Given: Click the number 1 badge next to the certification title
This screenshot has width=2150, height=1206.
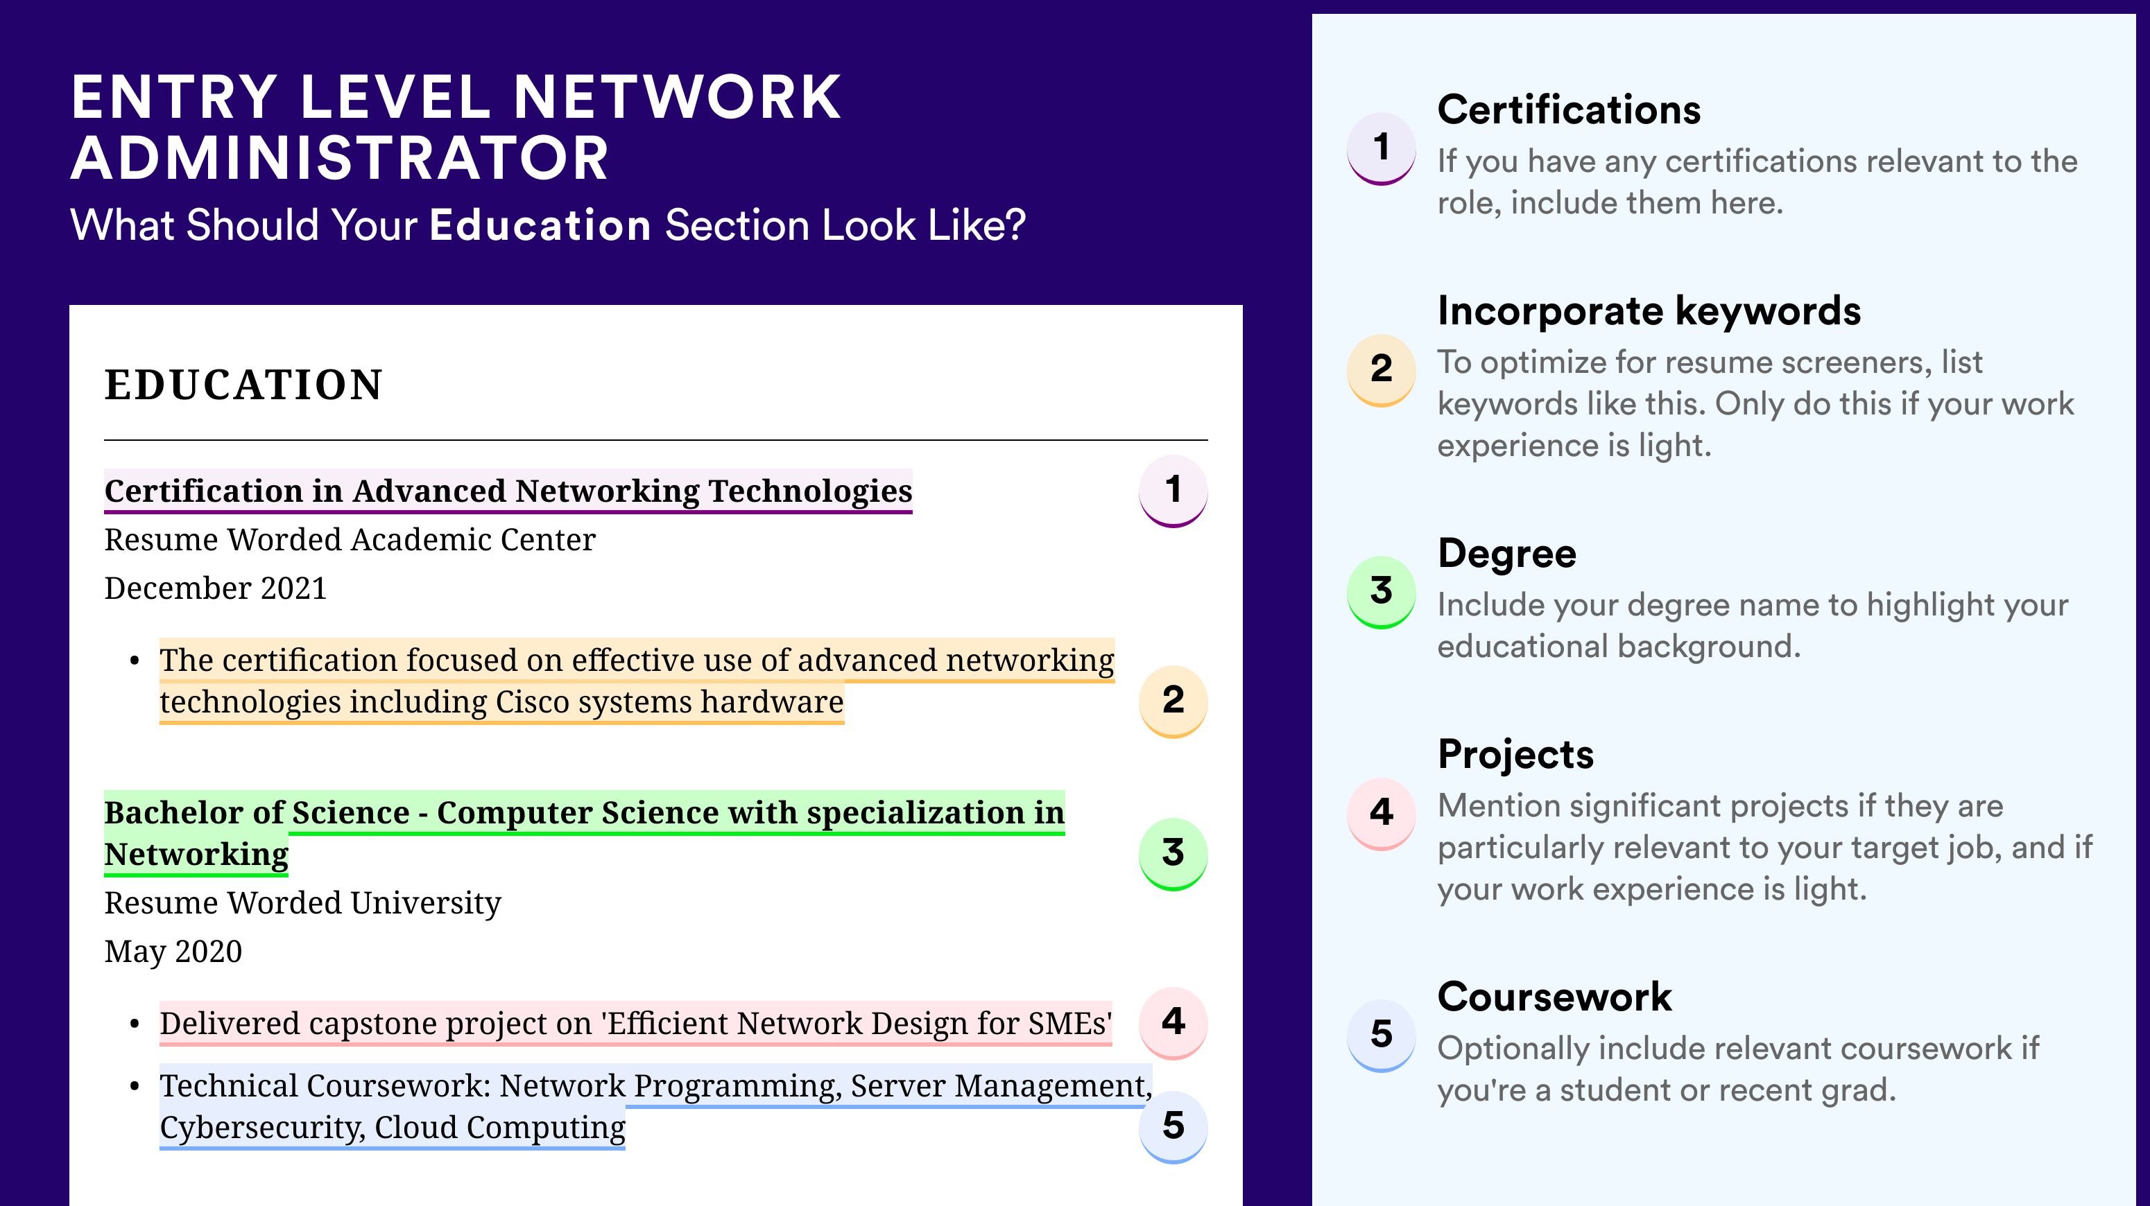Looking at the screenshot, I should pos(1173,491).
